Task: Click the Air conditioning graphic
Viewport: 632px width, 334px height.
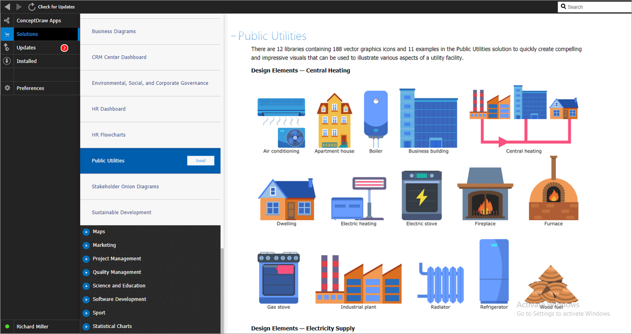Action: [x=281, y=123]
